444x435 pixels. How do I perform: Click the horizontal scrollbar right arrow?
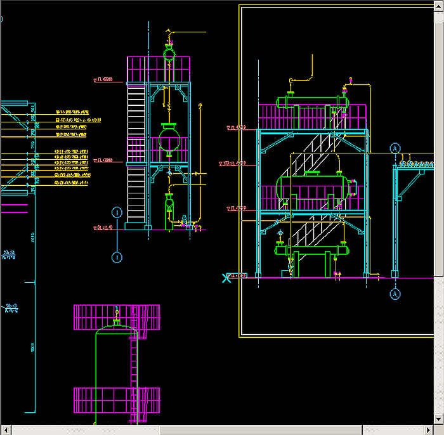[429, 430]
